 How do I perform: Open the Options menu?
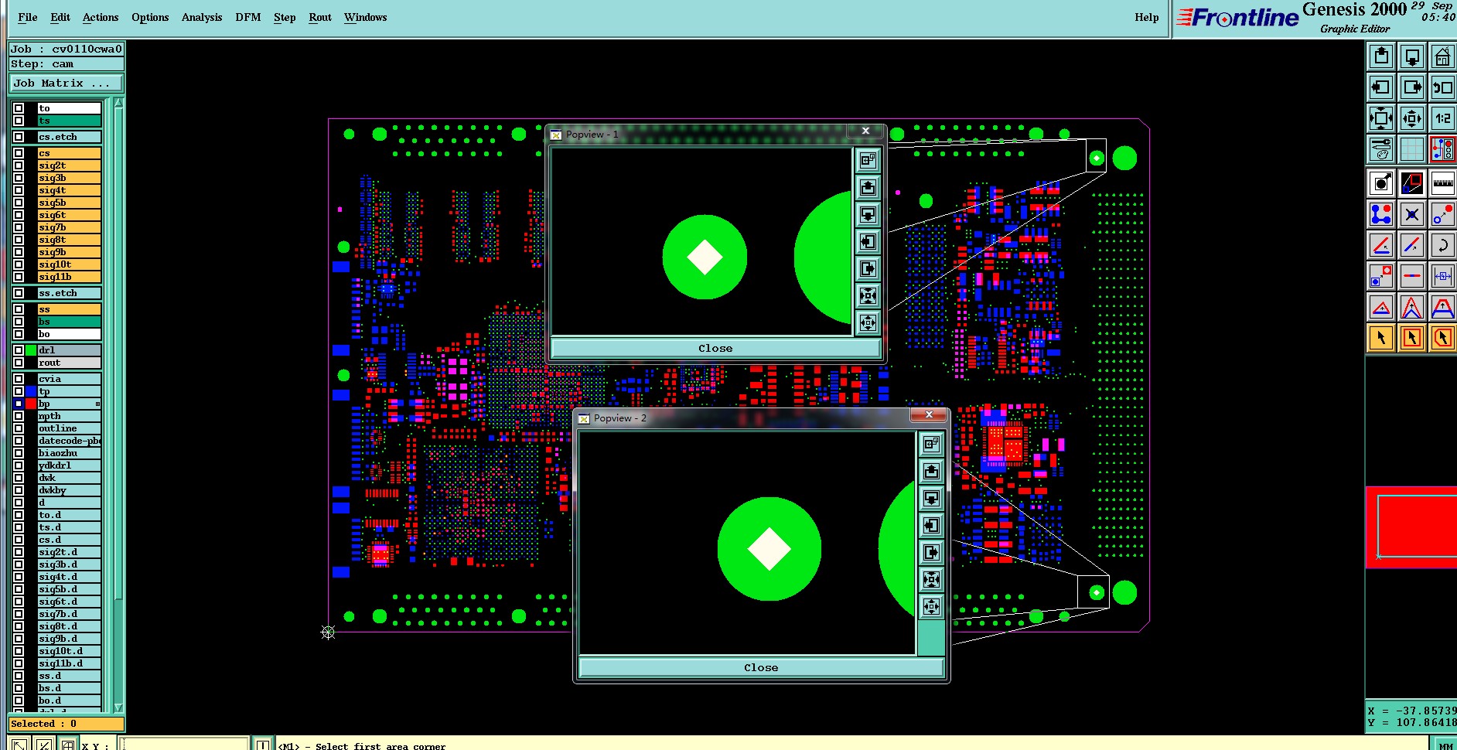150,17
